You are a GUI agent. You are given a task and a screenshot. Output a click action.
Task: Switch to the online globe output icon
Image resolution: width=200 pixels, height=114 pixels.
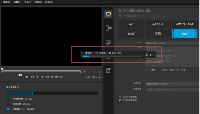(108, 42)
